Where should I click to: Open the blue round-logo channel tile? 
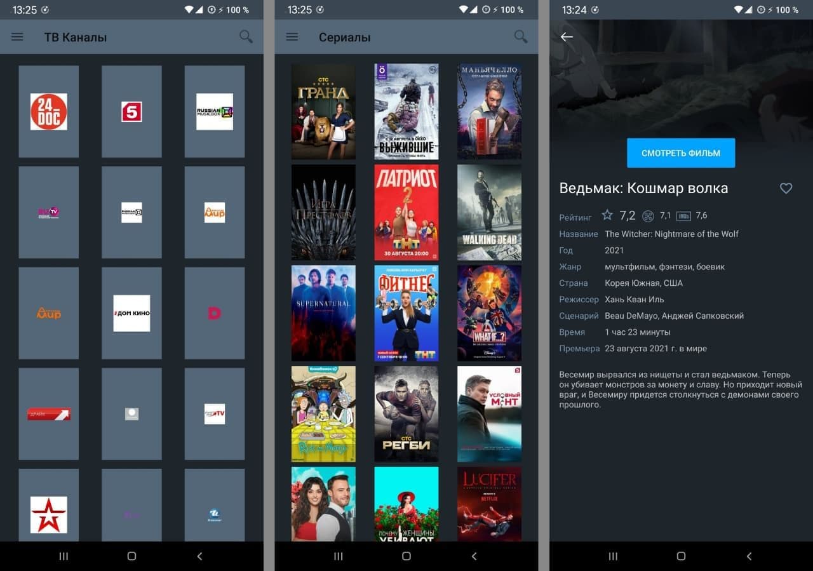coord(215,506)
